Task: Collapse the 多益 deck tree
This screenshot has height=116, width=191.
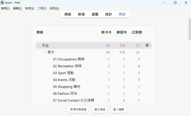Action: point(39,46)
